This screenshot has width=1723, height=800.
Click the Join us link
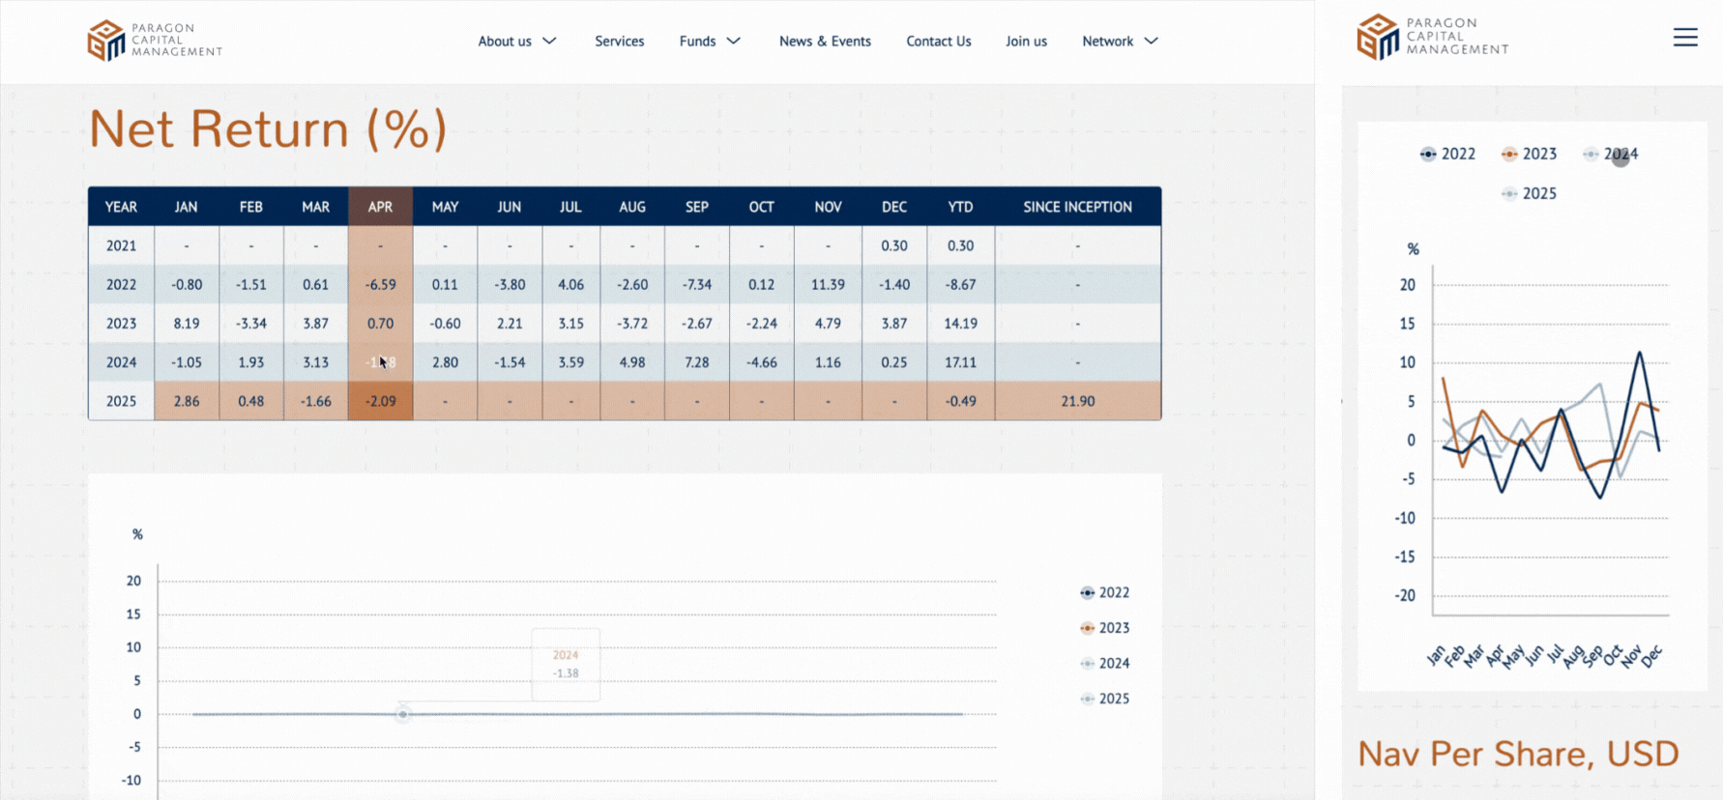1026,41
